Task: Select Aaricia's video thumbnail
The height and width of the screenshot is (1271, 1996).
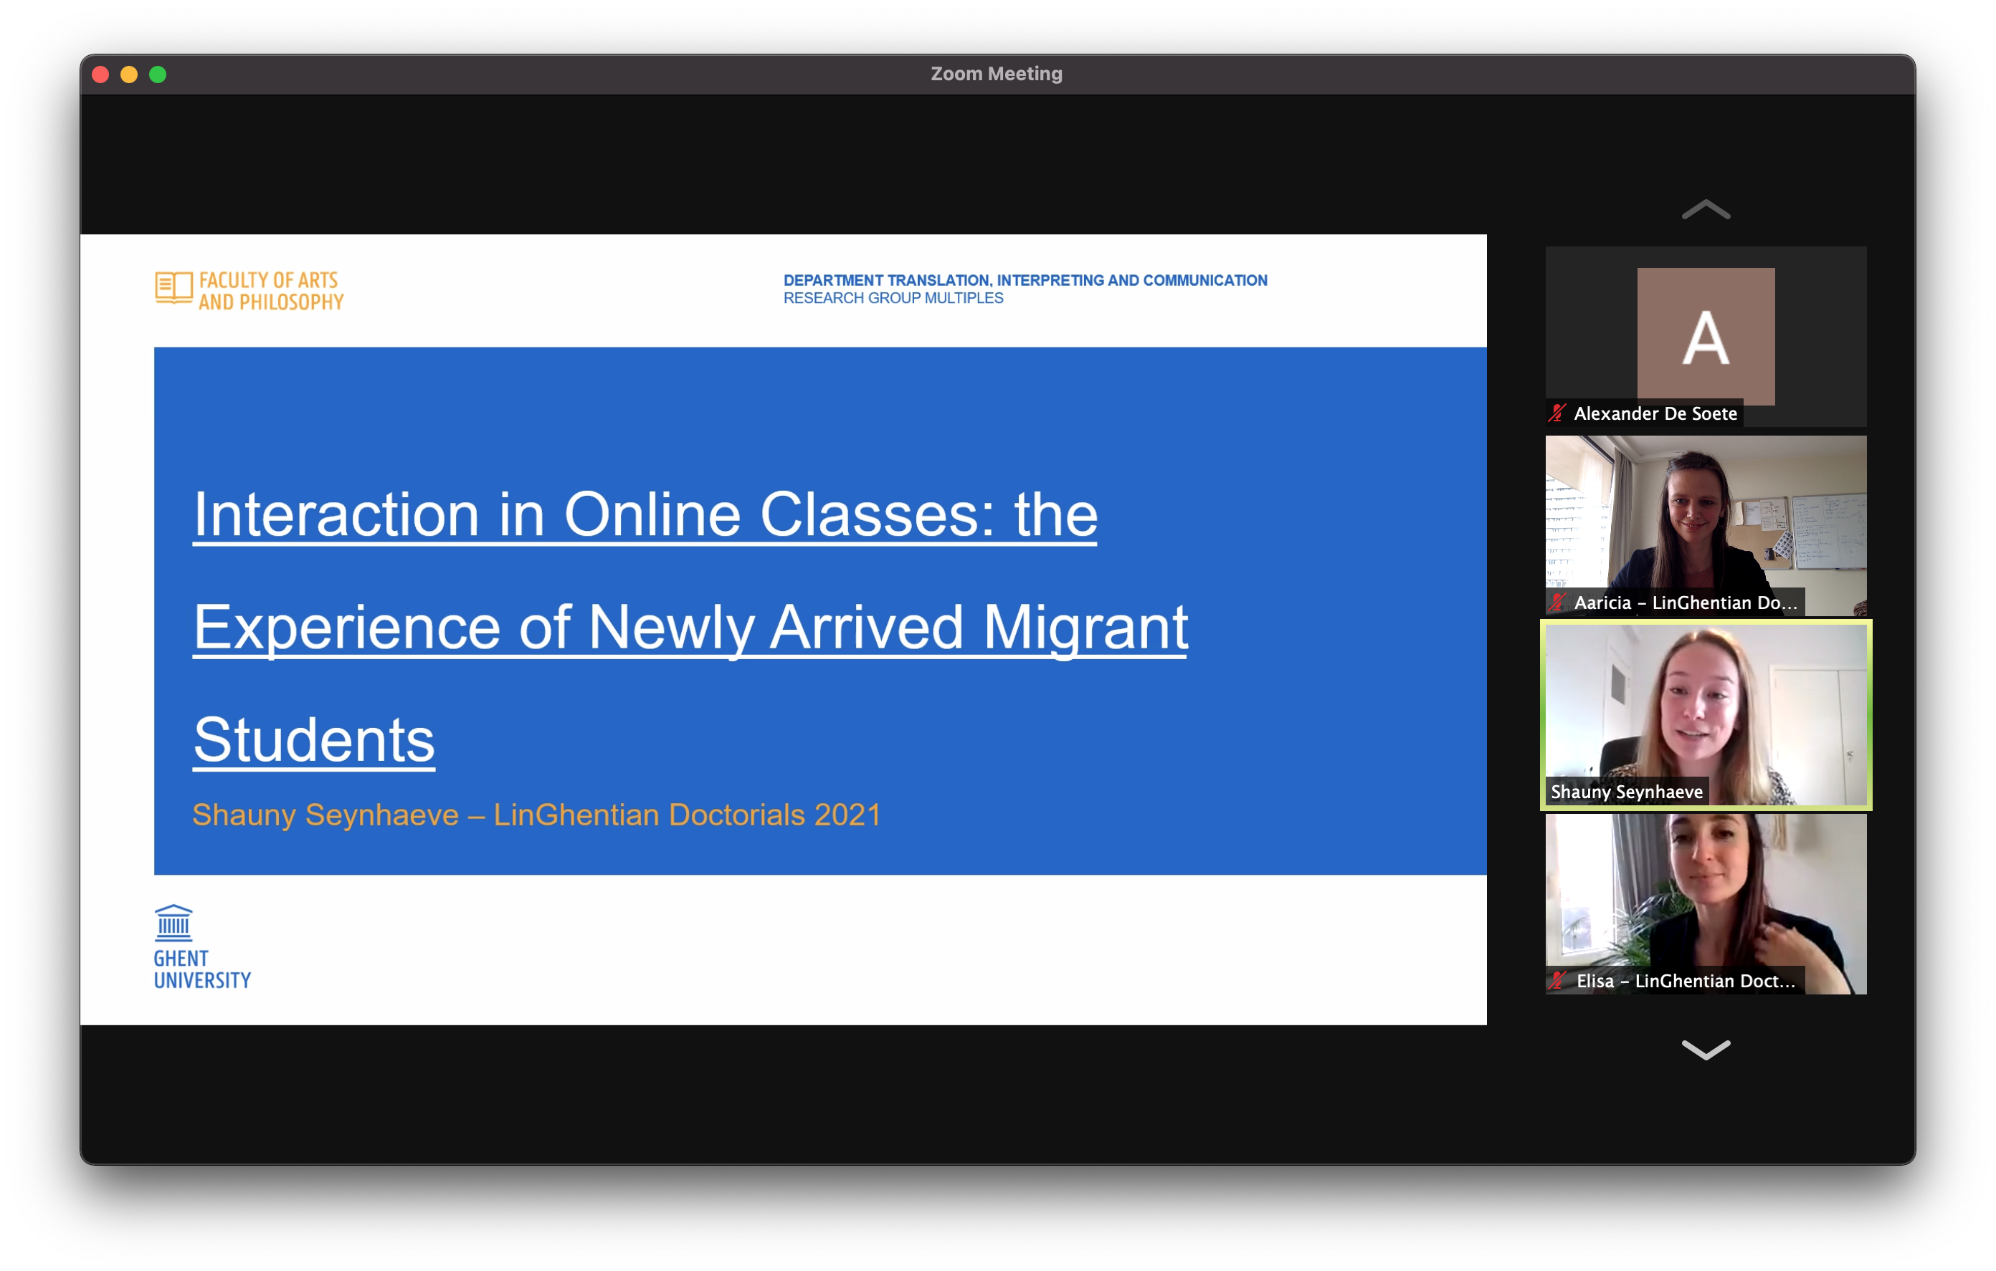Action: tap(1705, 525)
